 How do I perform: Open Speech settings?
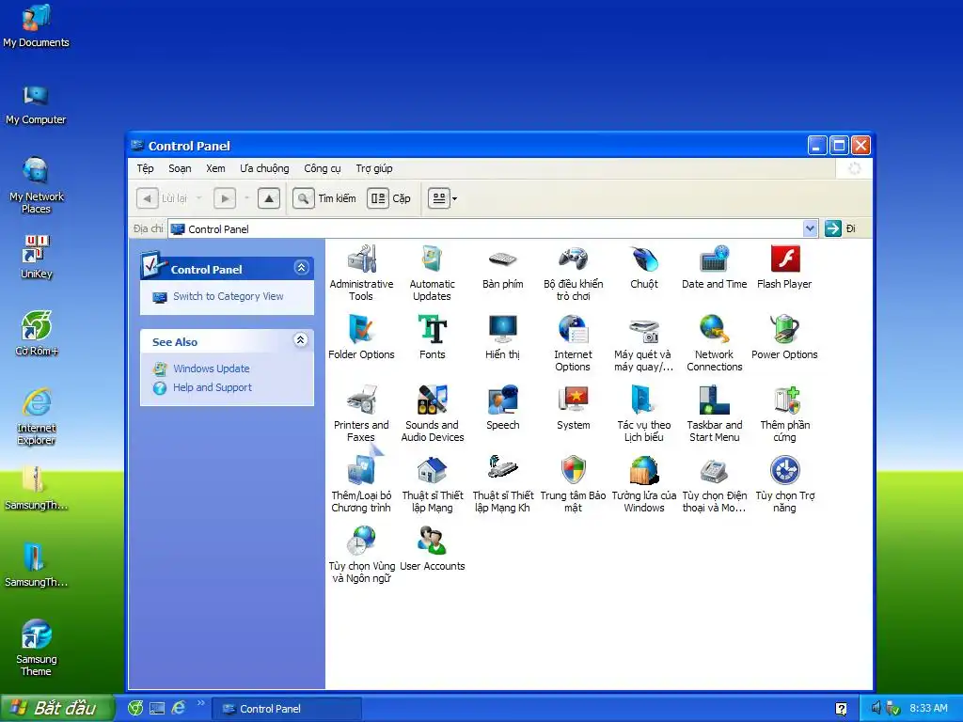click(x=502, y=408)
